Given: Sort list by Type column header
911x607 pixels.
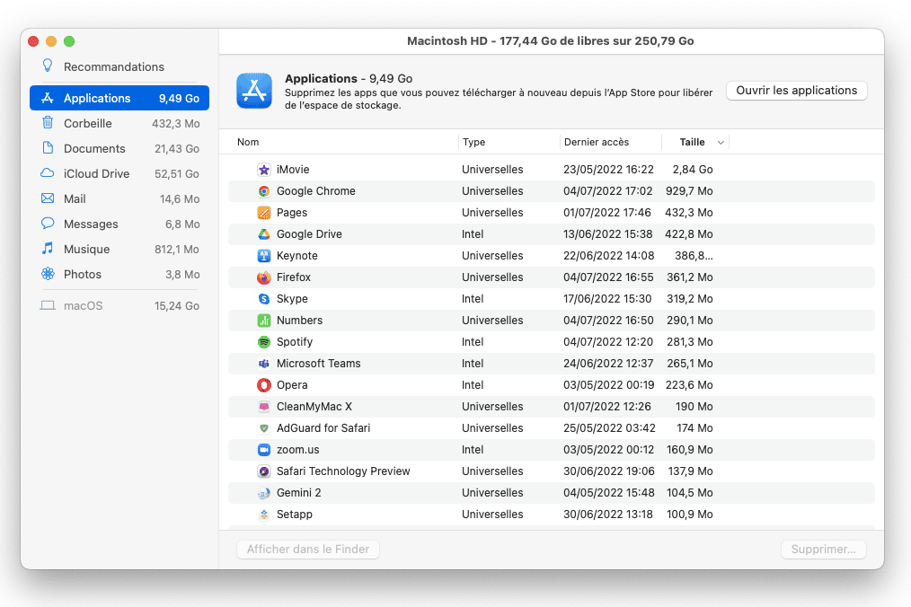Looking at the screenshot, I should [474, 142].
